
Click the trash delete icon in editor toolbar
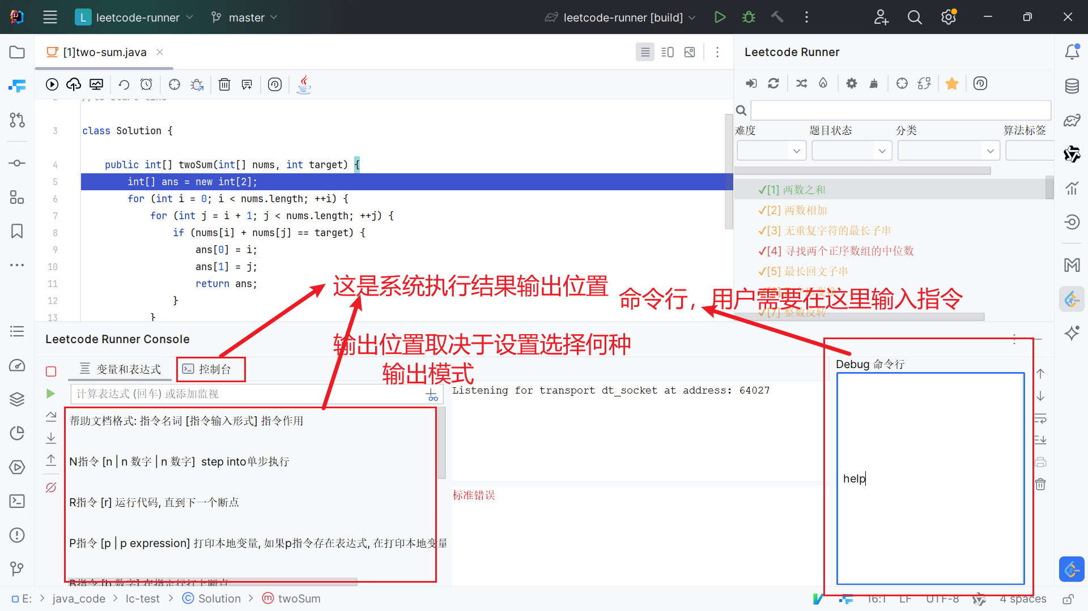click(224, 84)
